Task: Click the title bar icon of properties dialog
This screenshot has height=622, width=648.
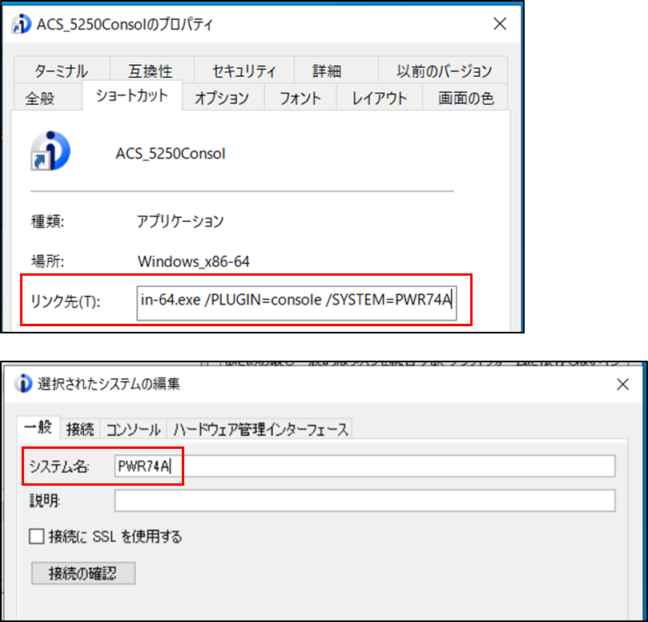Action: pos(21,24)
